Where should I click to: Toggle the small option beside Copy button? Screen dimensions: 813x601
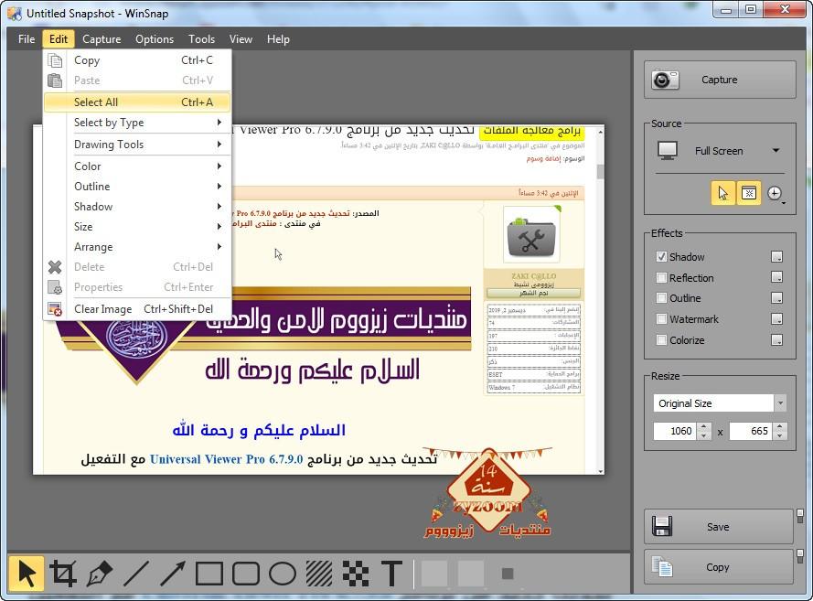point(800,555)
